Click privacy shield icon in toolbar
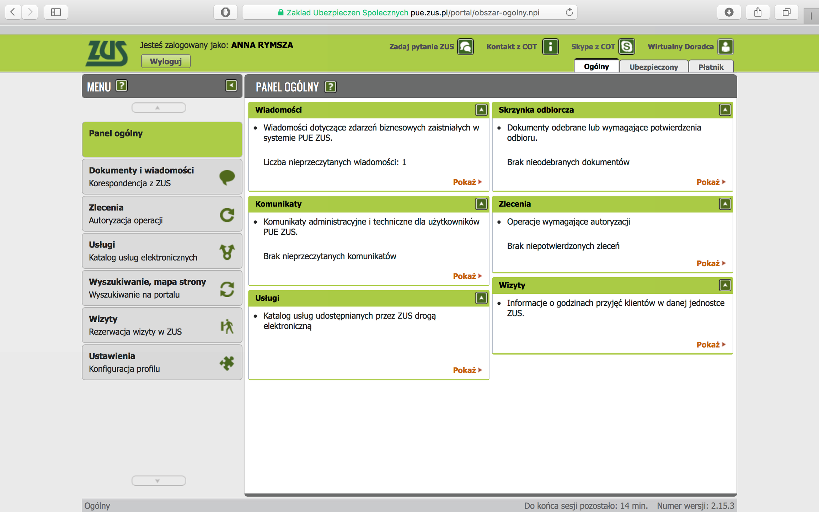819x512 pixels. point(225,12)
